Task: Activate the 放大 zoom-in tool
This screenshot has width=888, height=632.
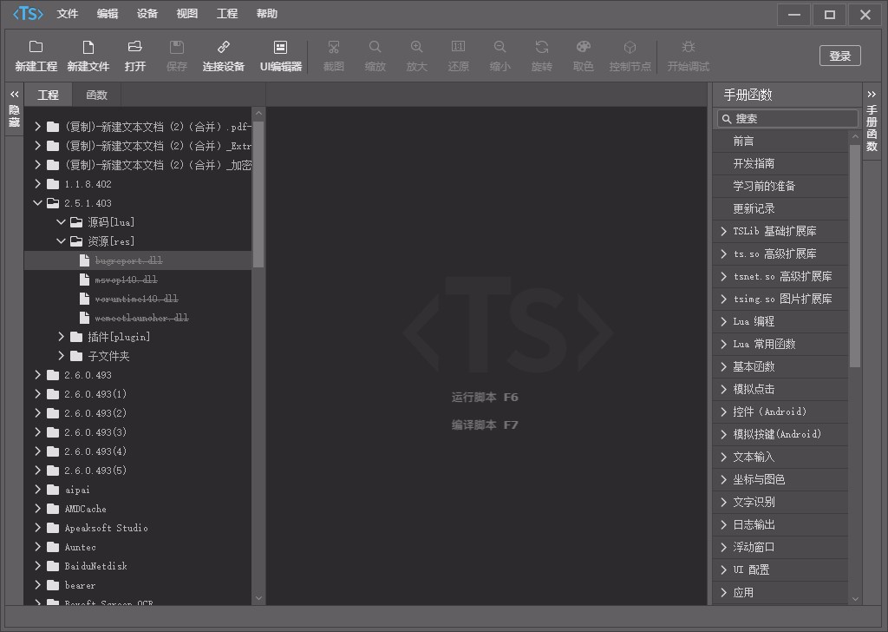Action: [417, 56]
